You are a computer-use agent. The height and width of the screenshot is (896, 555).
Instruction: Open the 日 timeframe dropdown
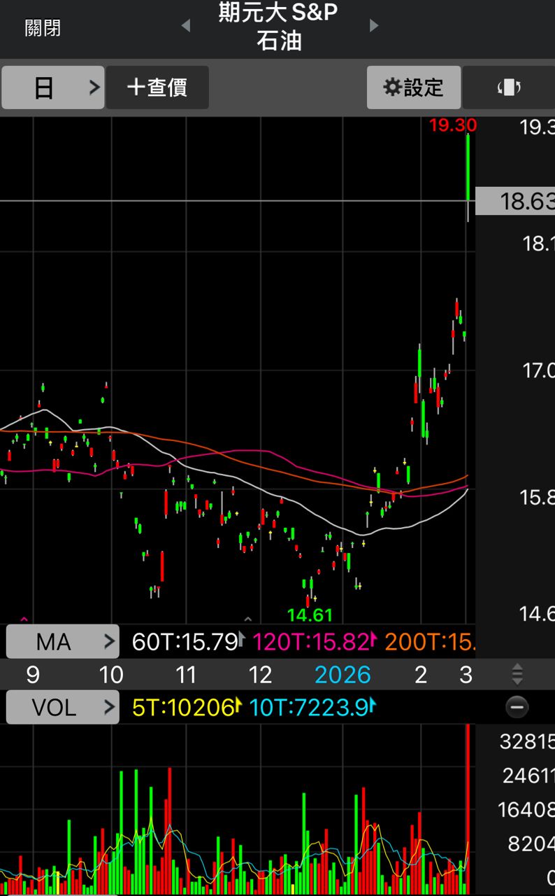(53, 87)
